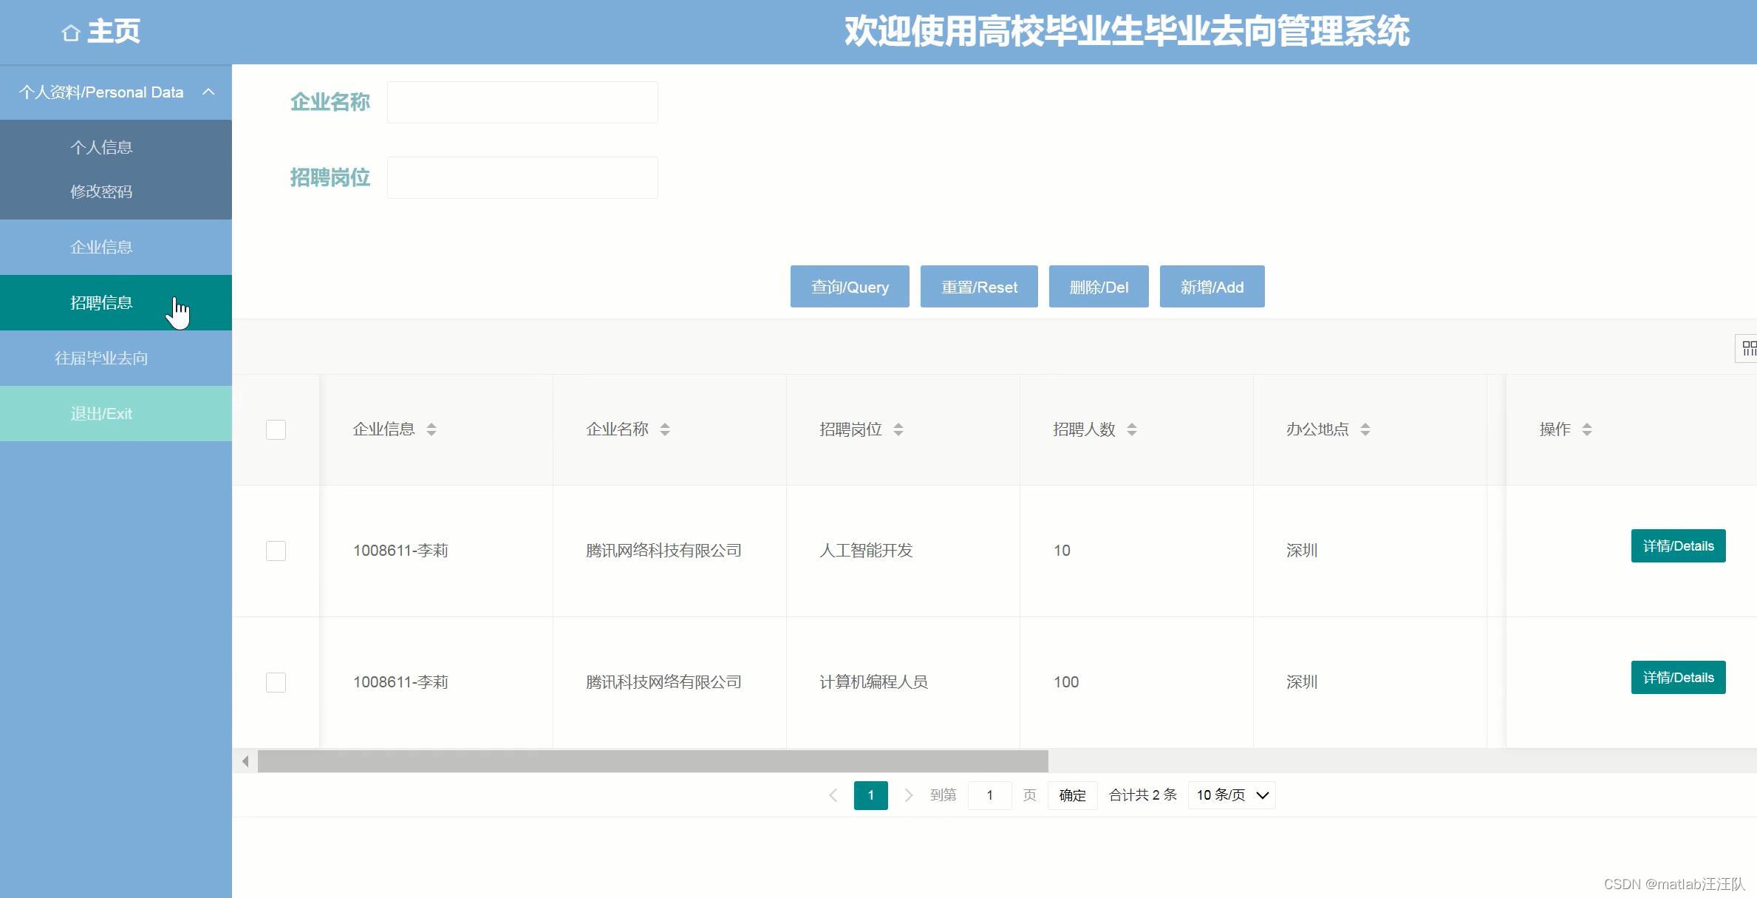1757x898 pixels.
Task: Open 往届毕业去向 in the sidebar
Action: (101, 358)
